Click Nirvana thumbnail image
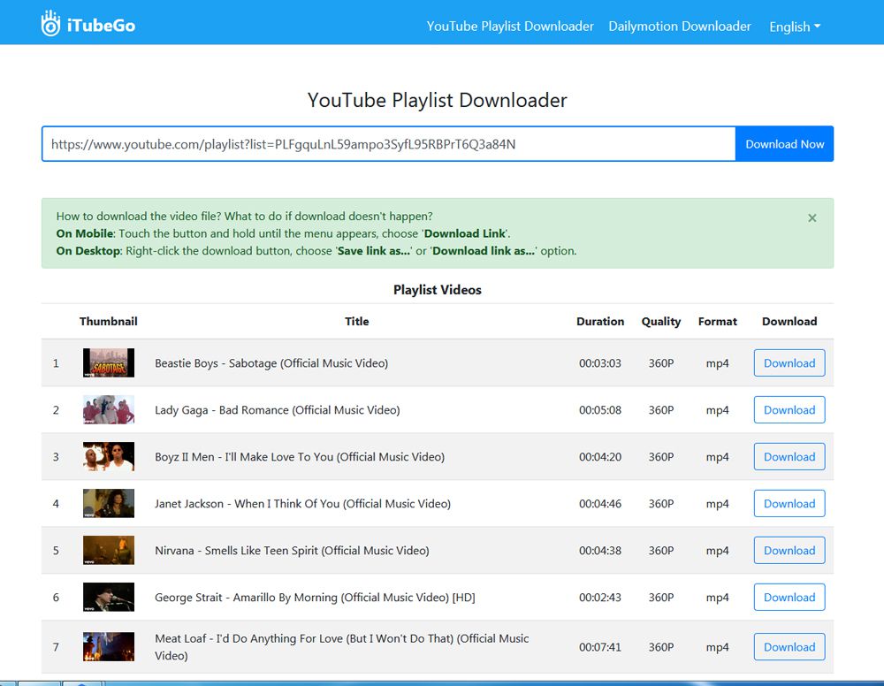884x686 pixels. click(x=109, y=550)
